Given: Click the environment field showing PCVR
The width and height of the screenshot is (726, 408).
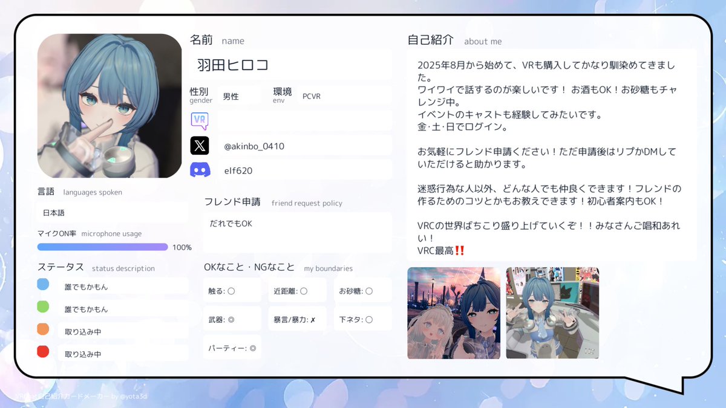Looking at the screenshot, I should click(x=344, y=96).
